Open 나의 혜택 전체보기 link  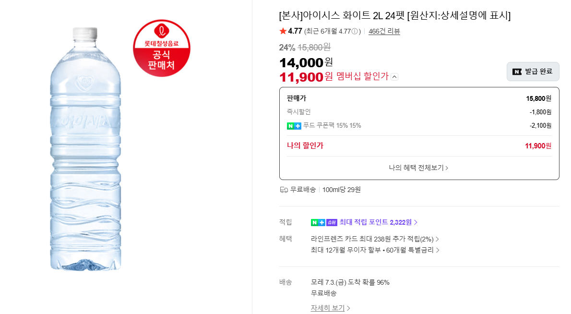tap(419, 168)
